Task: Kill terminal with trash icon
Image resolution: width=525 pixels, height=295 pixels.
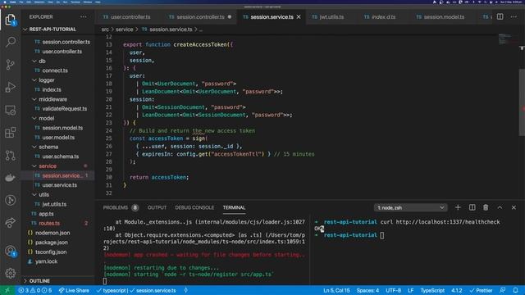Action: coord(486,207)
